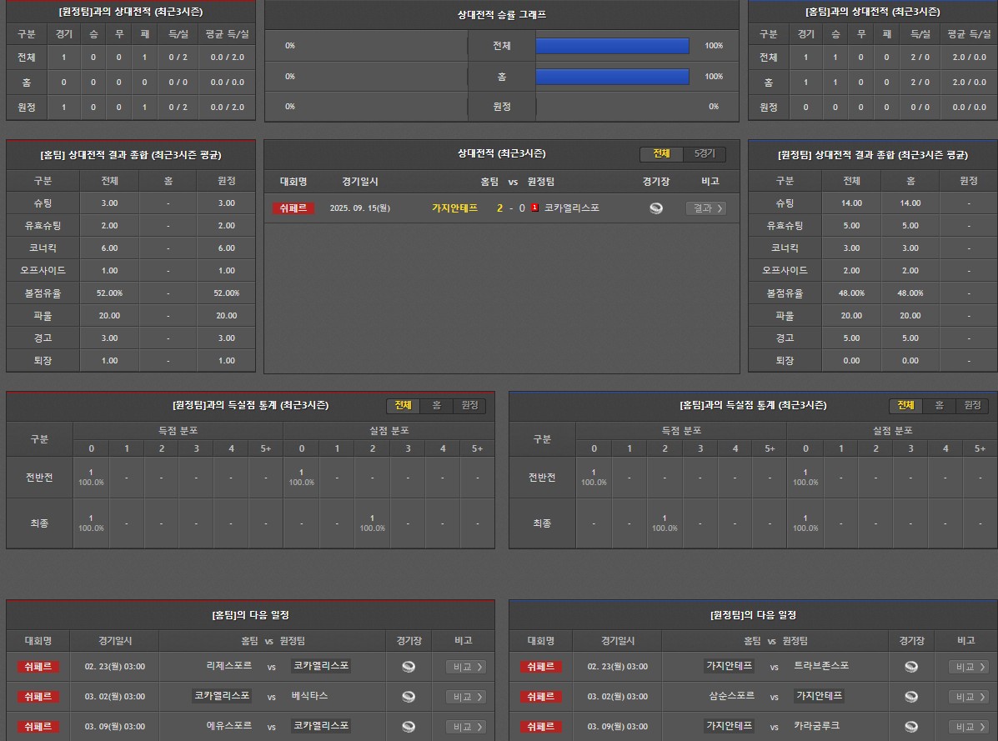
Task: Open 비교 for 리제스포르 vs 코카엘리스포
Action: point(465,667)
